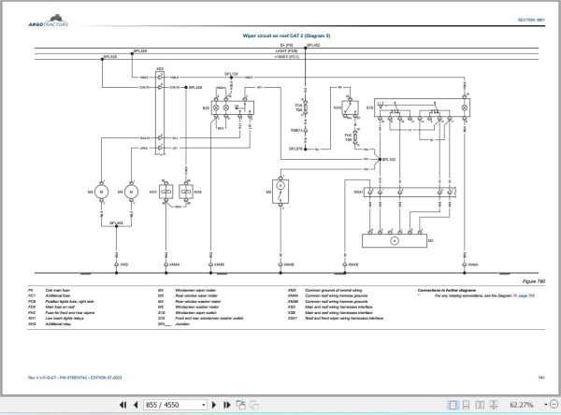
Task: Go to the first page
Action: 122,405
